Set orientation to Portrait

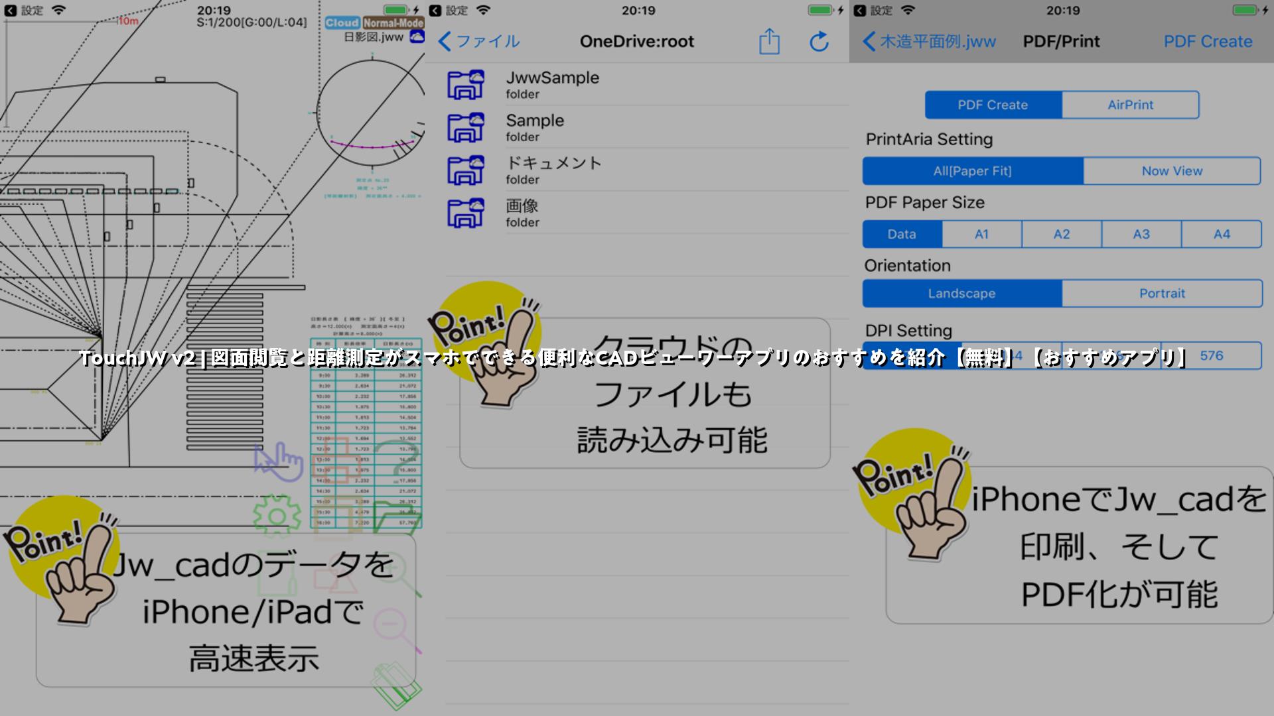tap(1163, 293)
